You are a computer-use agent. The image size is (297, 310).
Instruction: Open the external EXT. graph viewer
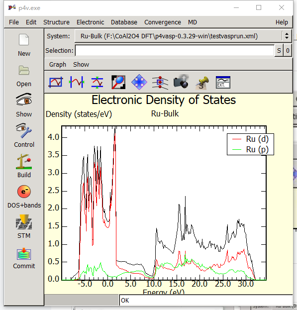click(223, 82)
